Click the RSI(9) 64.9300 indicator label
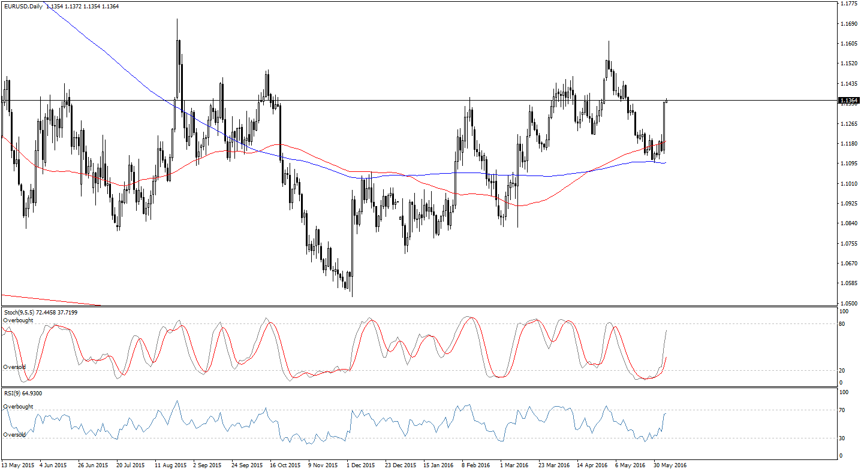The image size is (861, 472). (x=23, y=394)
